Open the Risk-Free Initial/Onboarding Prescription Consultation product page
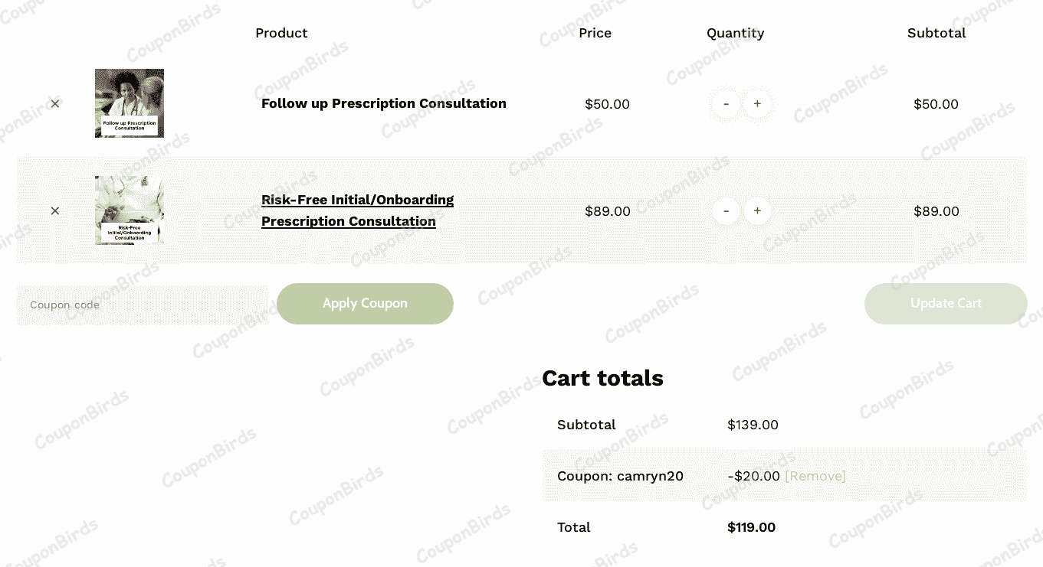Viewport: 1043px width, 567px height. pyautogui.click(x=357, y=210)
